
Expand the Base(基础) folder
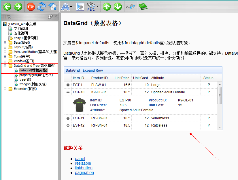click(5, 42)
